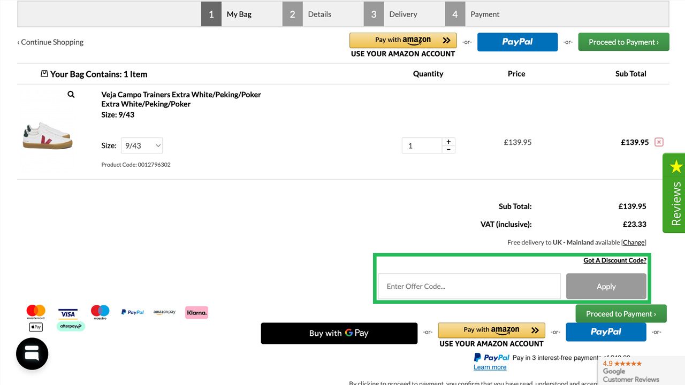The height and width of the screenshot is (385, 685).
Task: Click the Enter Offer Code field
Action: [469, 286]
